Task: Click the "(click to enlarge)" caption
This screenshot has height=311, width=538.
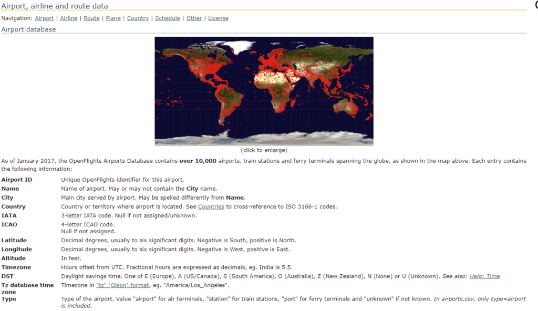Action: tap(263, 150)
